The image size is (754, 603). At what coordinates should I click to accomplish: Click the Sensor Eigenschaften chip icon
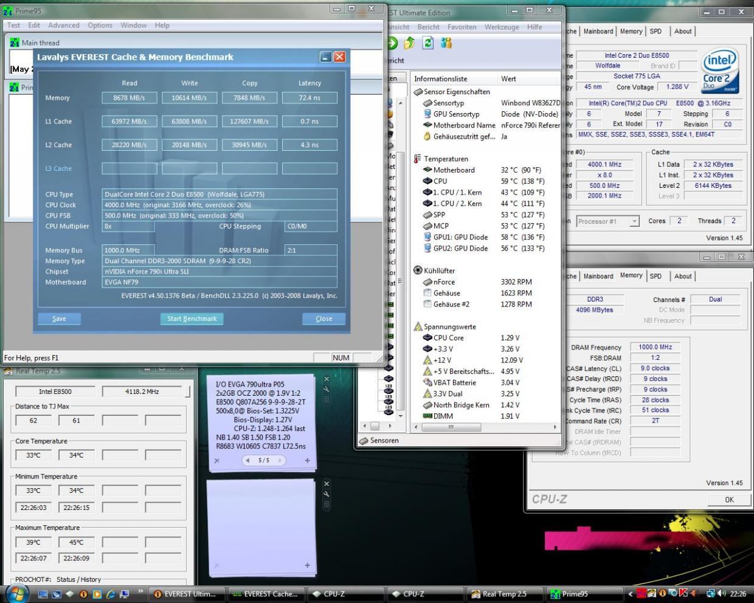[x=418, y=92]
